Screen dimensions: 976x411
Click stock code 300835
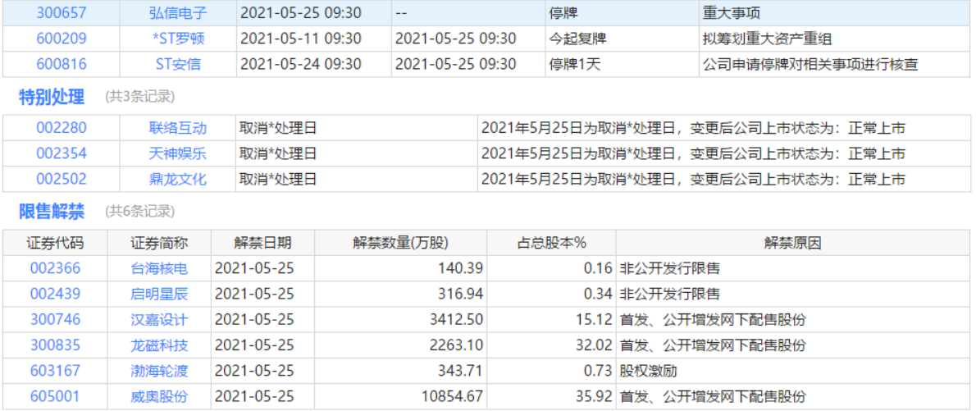coord(56,345)
